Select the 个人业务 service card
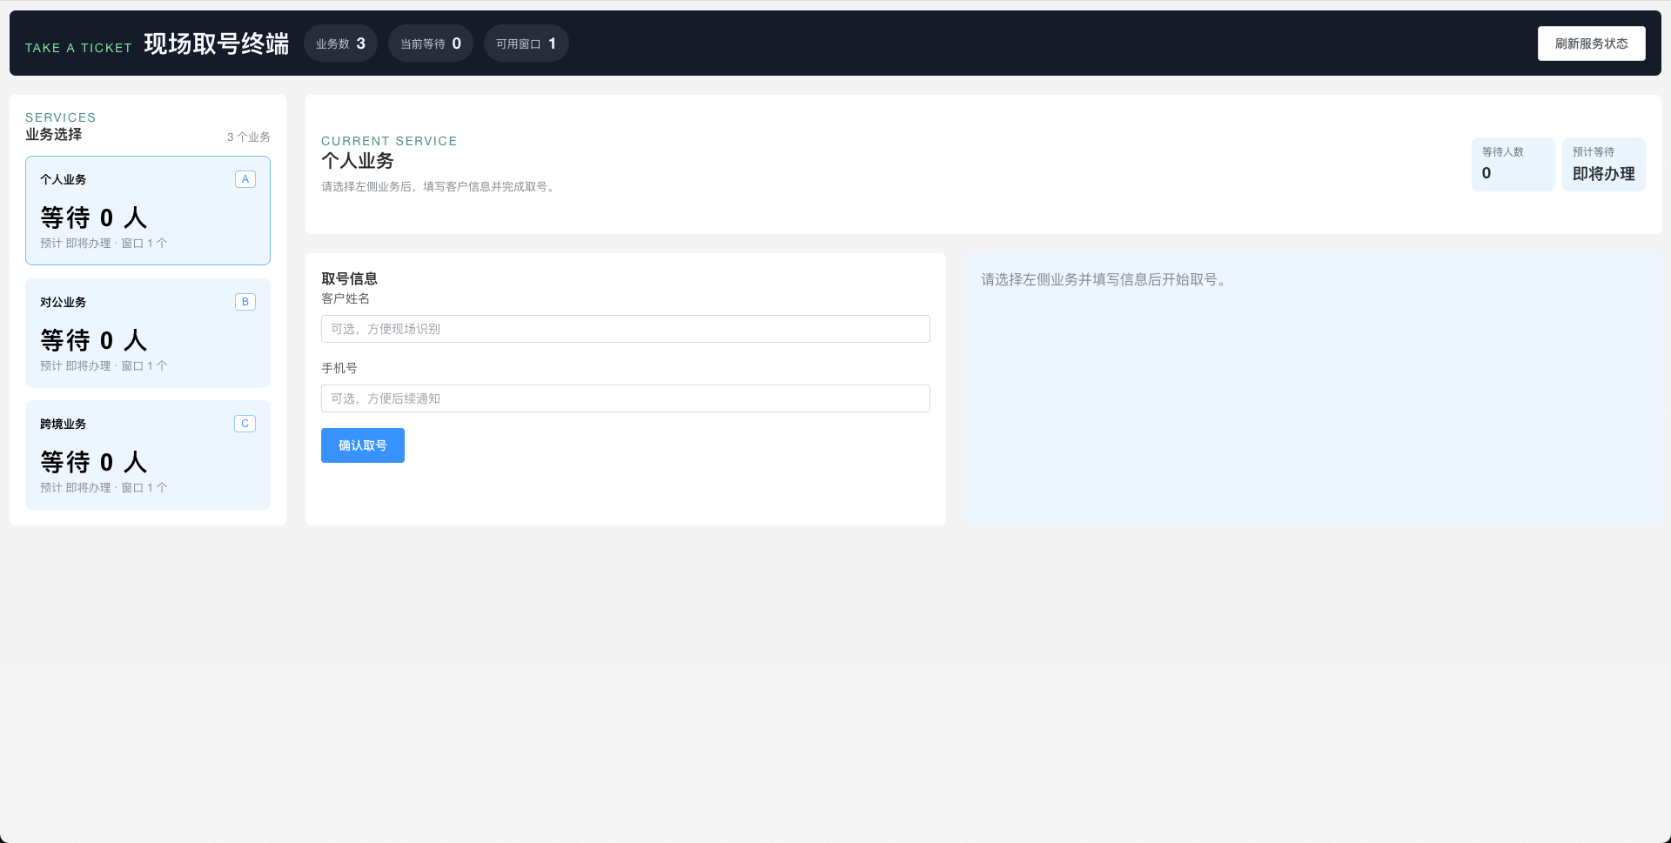This screenshot has width=1671, height=843. [x=148, y=211]
